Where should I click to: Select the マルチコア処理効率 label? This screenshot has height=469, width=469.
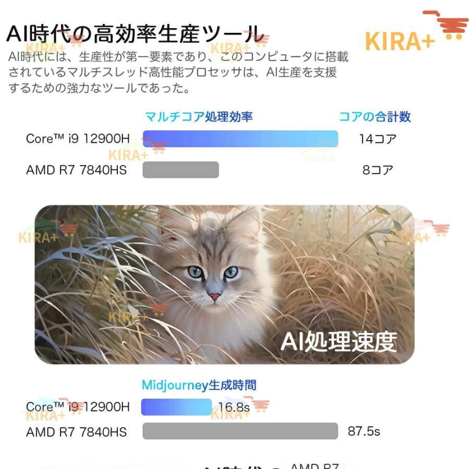click(x=199, y=117)
